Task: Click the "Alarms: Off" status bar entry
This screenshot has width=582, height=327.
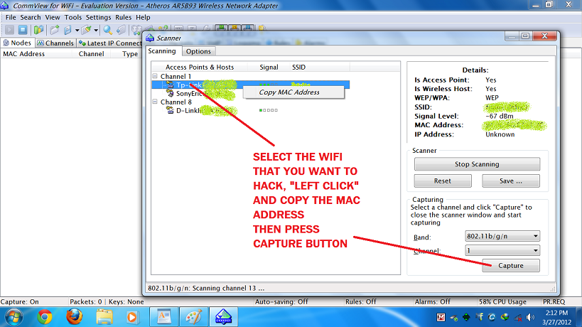Action: pos(433,301)
